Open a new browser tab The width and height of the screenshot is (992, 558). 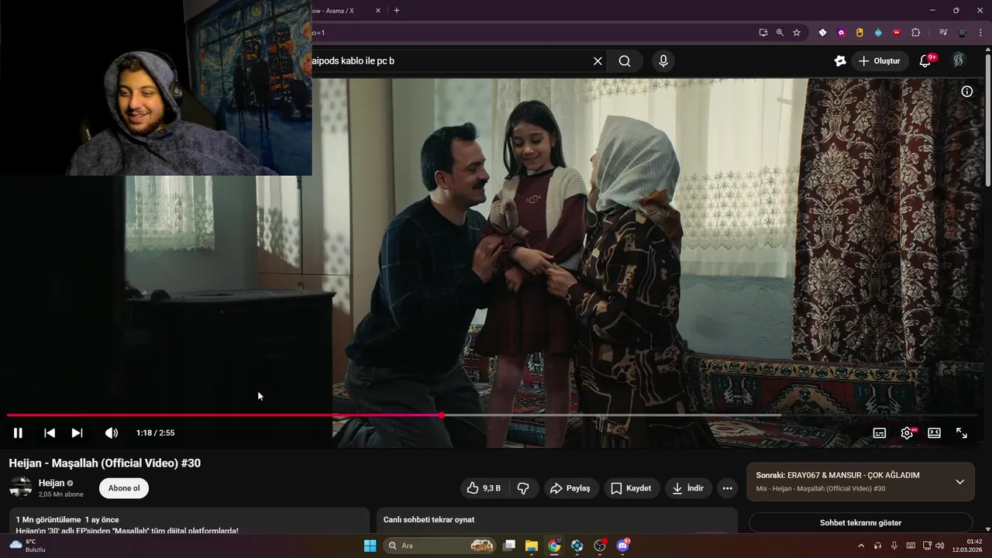pyautogui.click(x=397, y=11)
